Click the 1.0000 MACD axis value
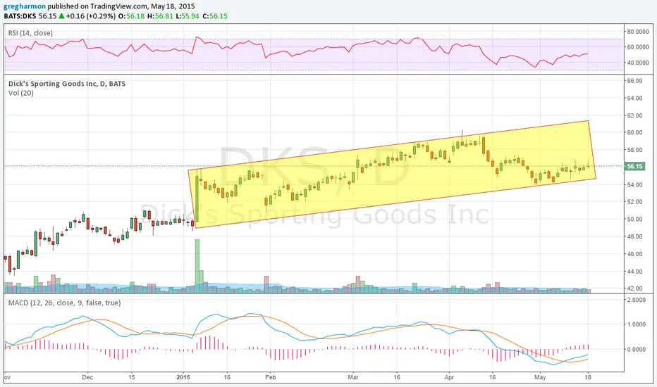 pyautogui.click(x=637, y=324)
